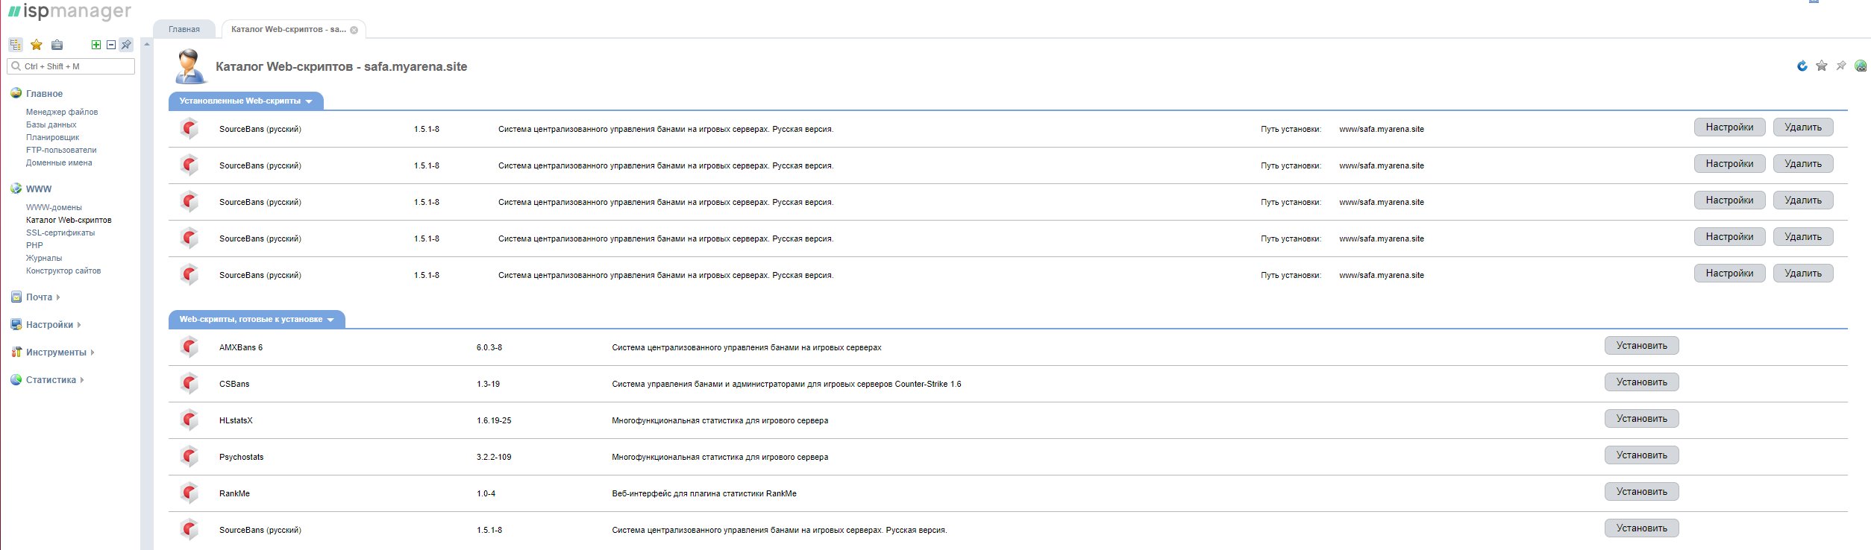Open FTP-пользователи in sidebar
1871x550 pixels.
61,150
